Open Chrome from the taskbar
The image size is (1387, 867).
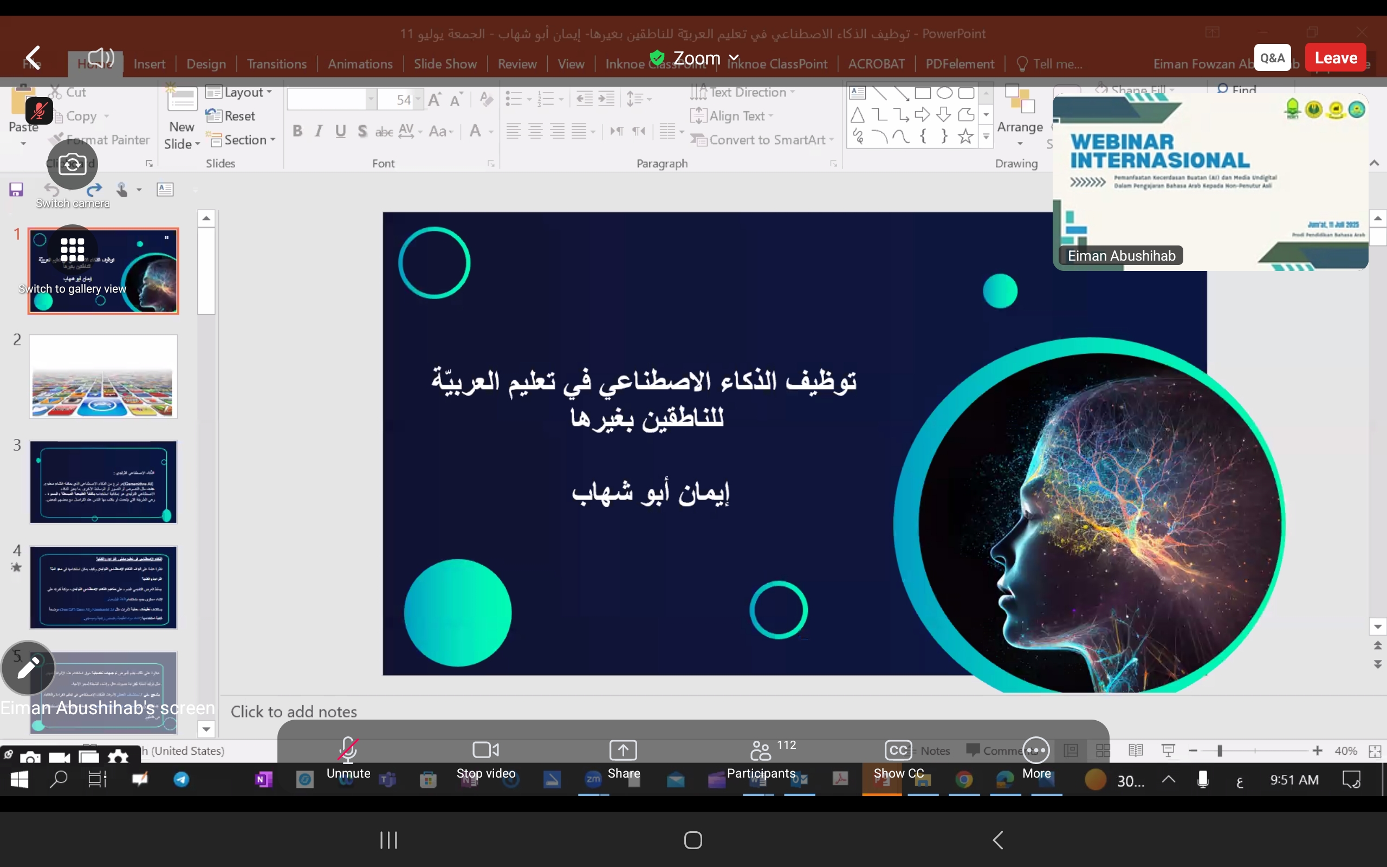pyautogui.click(x=964, y=779)
